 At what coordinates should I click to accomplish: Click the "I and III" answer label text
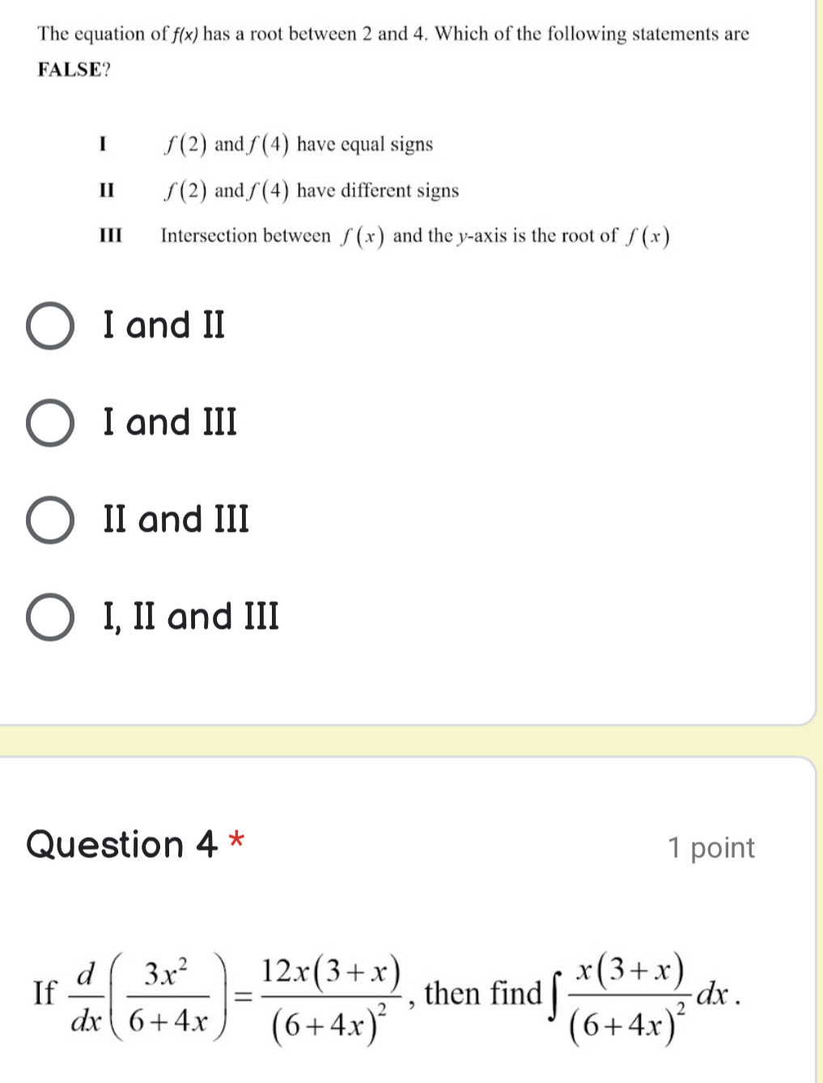[170, 423]
